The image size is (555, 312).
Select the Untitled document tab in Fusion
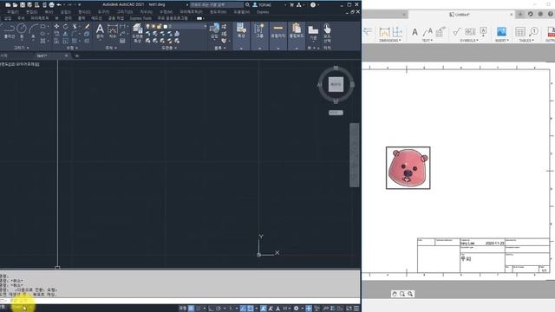[462, 15]
